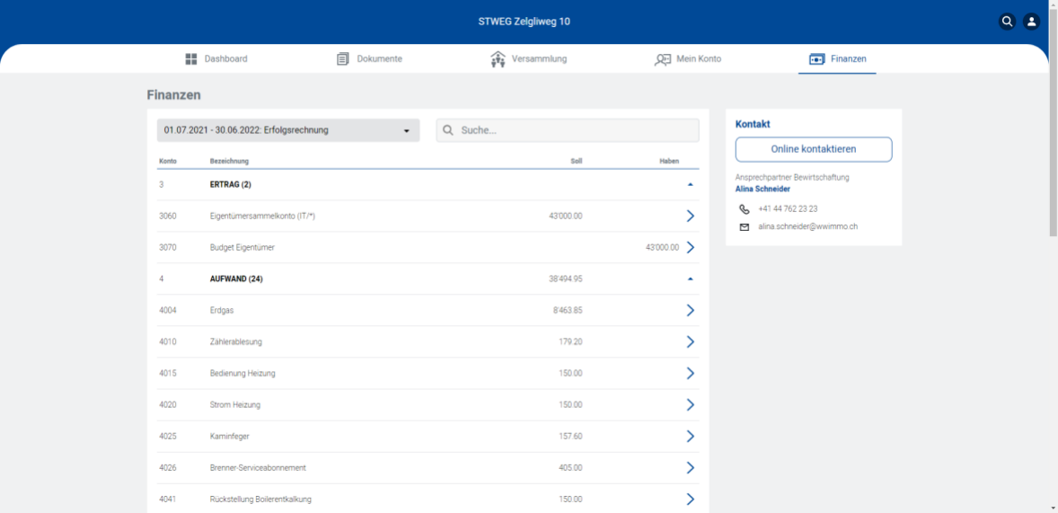Click the envelope icon in the Kontakt card

[745, 227]
